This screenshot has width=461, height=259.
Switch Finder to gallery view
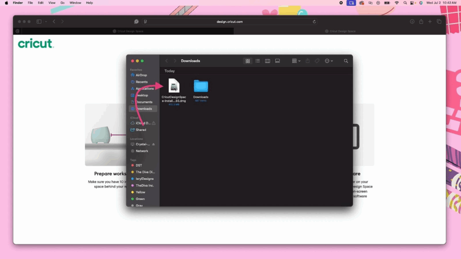[277, 61]
